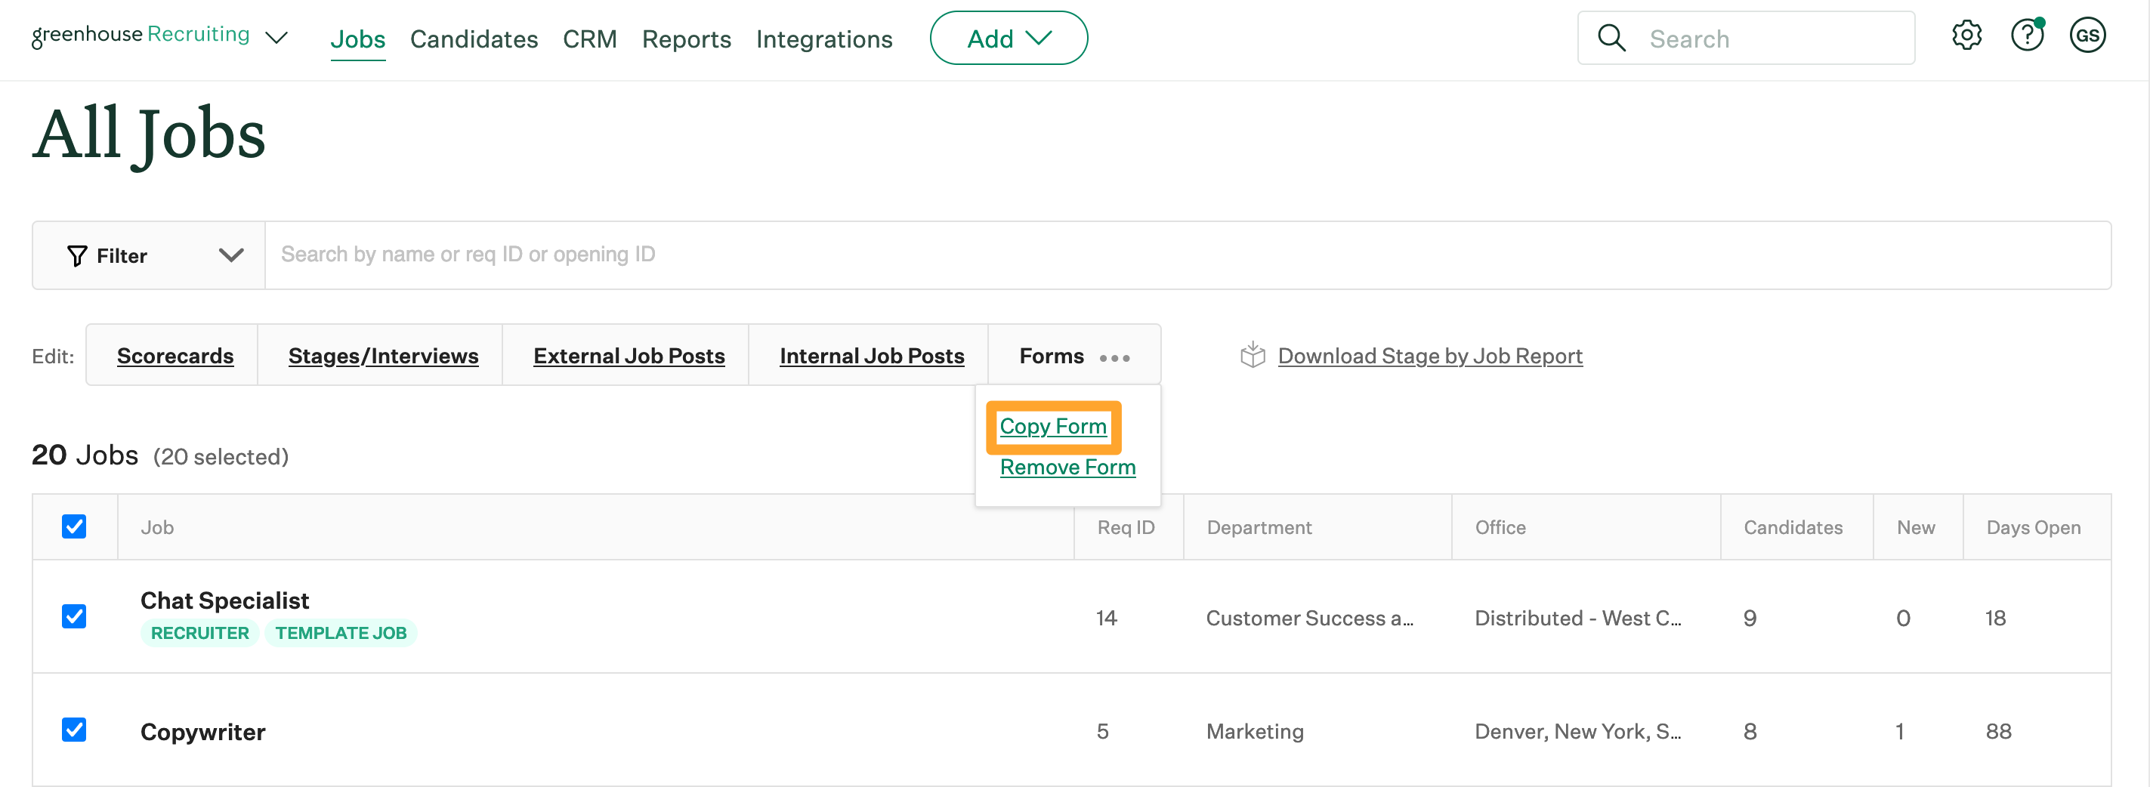This screenshot has height=787, width=2150.
Task: Click the download report box icon
Action: pyautogui.click(x=1252, y=356)
